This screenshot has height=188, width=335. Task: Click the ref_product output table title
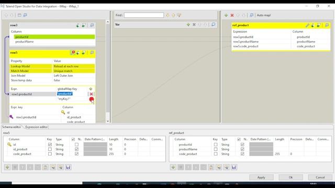click(240, 26)
